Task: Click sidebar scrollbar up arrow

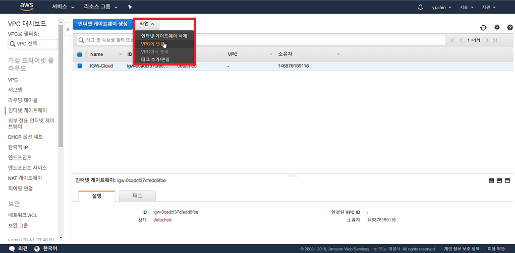Action: [61, 22]
